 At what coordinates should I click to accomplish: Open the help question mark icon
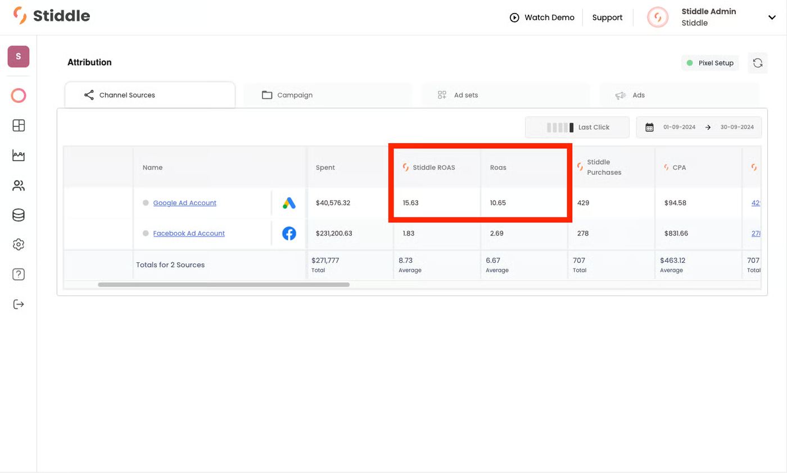coord(19,275)
